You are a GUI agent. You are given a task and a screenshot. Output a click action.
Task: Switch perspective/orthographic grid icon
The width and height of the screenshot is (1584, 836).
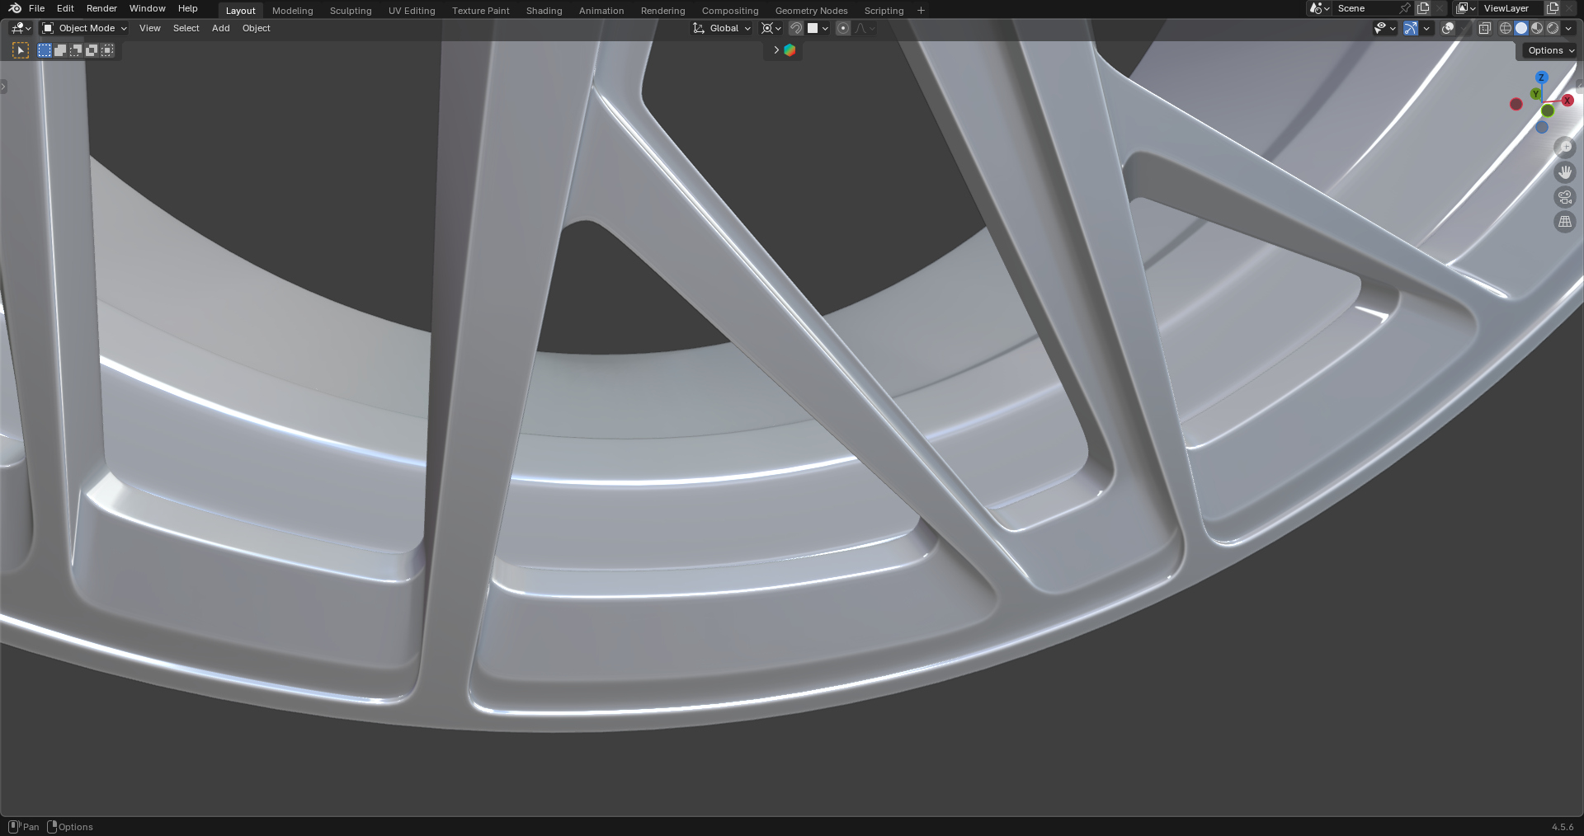1565,222
